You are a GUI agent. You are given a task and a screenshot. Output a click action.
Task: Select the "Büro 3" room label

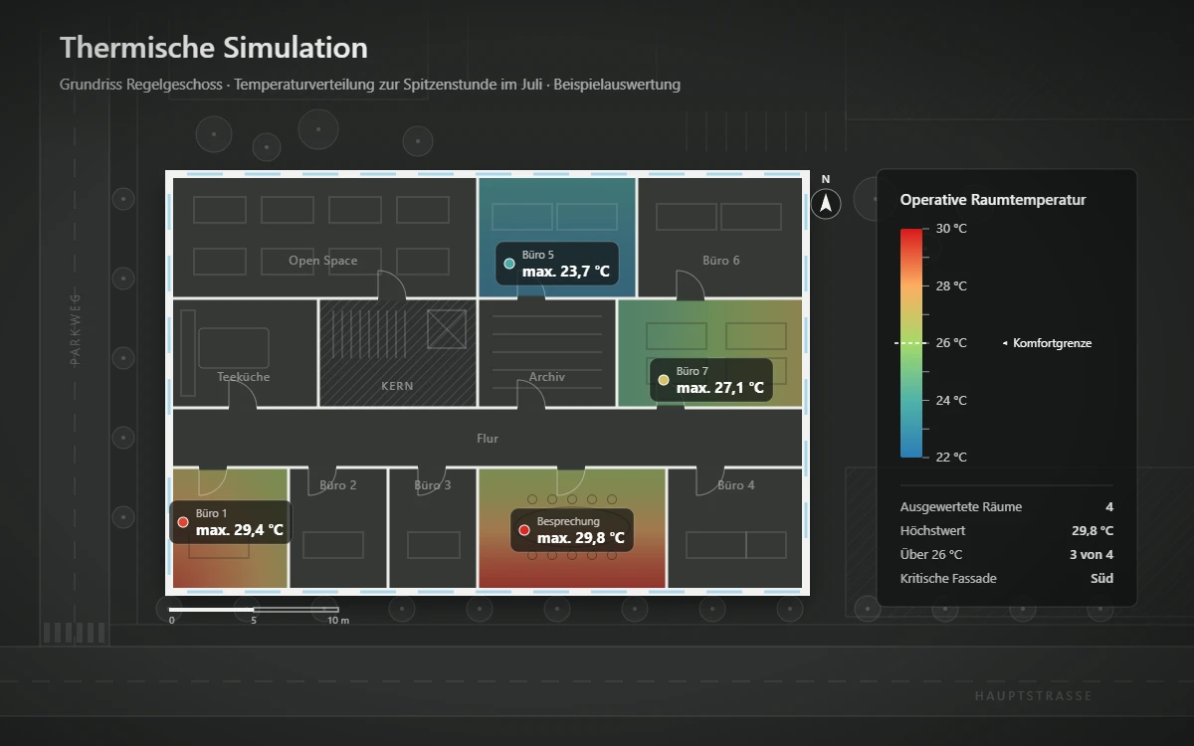pos(433,485)
